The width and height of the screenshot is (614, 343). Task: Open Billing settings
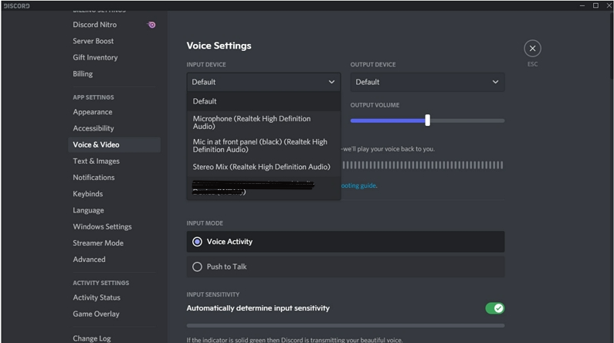[83, 74]
